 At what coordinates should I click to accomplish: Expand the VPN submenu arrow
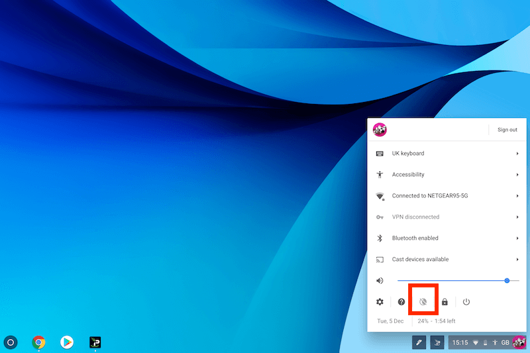pos(517,217)
